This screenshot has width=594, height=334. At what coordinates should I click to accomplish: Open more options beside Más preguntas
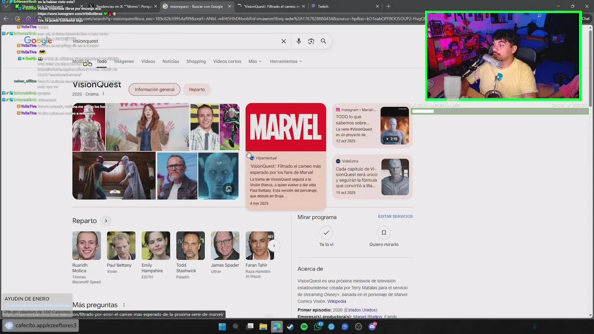(x=124, y=305)
